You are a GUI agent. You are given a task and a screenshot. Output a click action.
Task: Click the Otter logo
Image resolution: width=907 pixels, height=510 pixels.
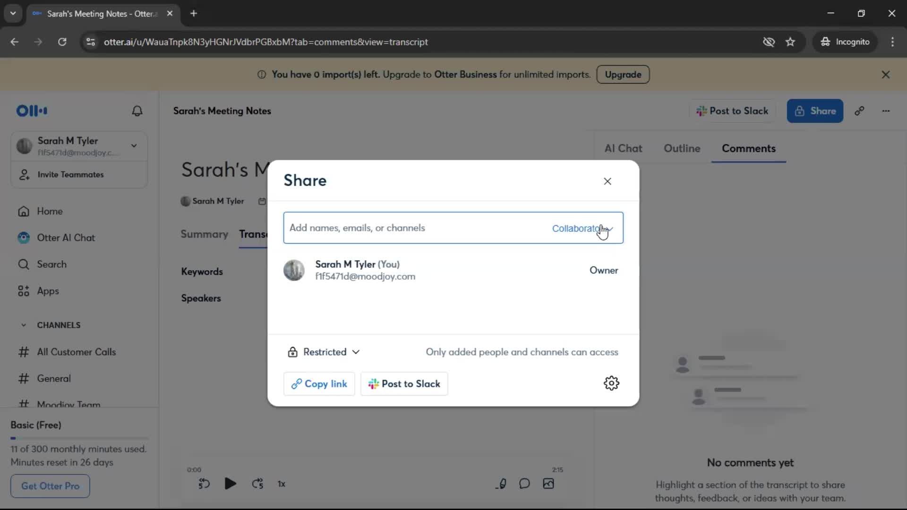(x=32, y=111)
